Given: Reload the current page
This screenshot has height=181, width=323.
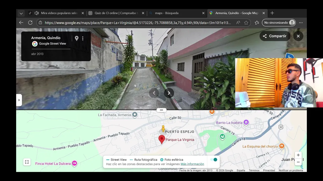Looking at the screenshot, I should point(30,23).
